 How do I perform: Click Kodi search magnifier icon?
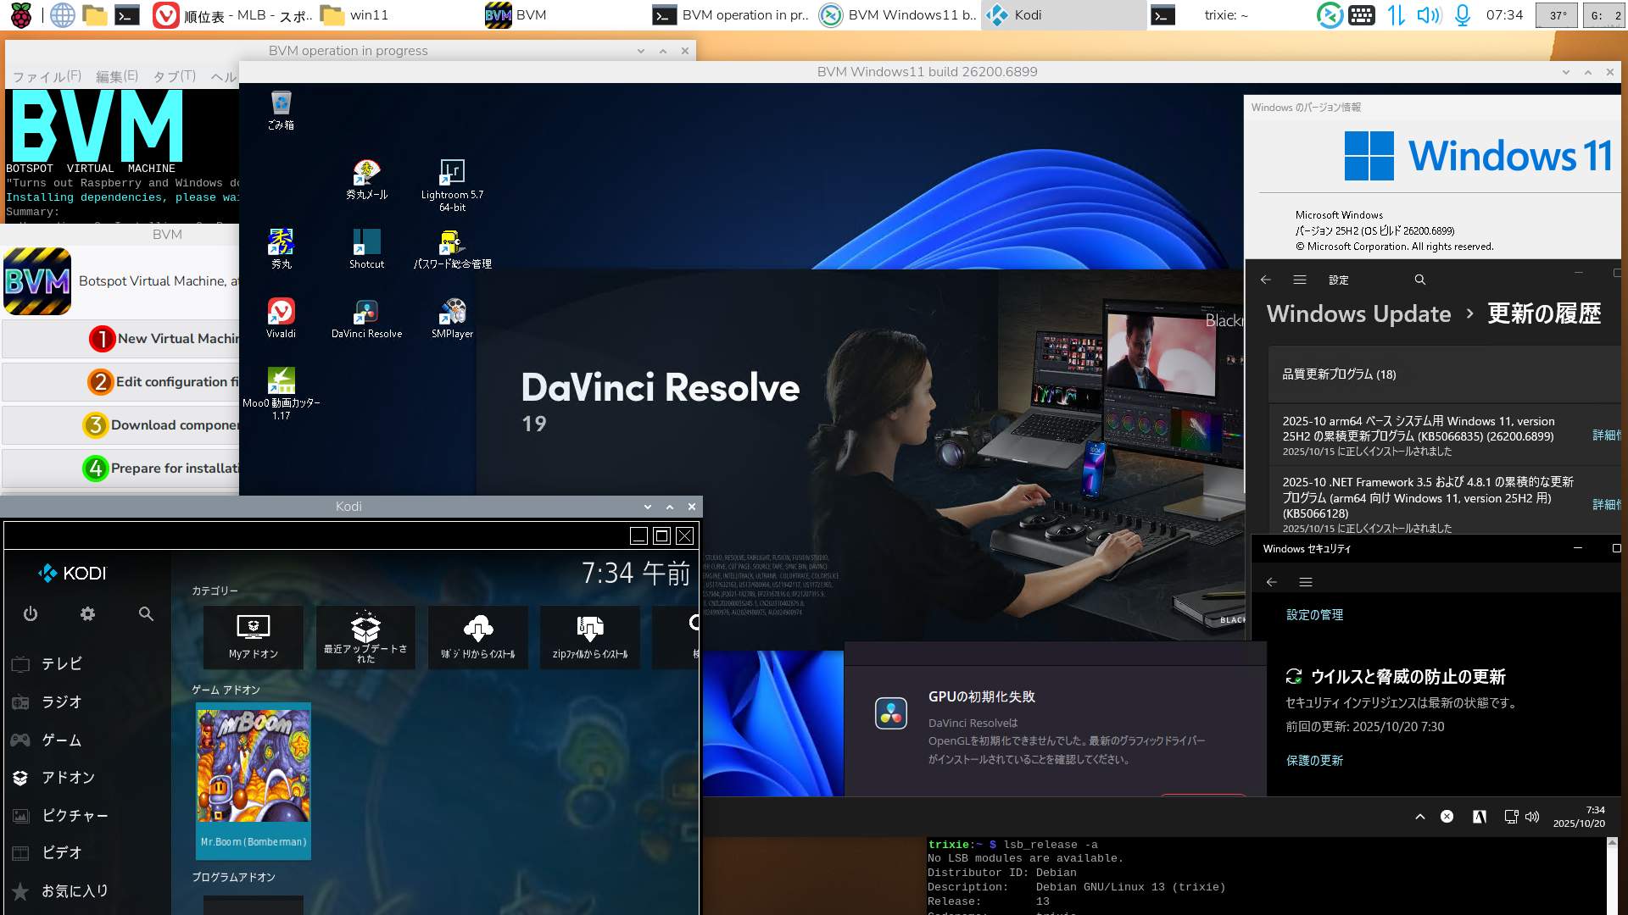146,614
